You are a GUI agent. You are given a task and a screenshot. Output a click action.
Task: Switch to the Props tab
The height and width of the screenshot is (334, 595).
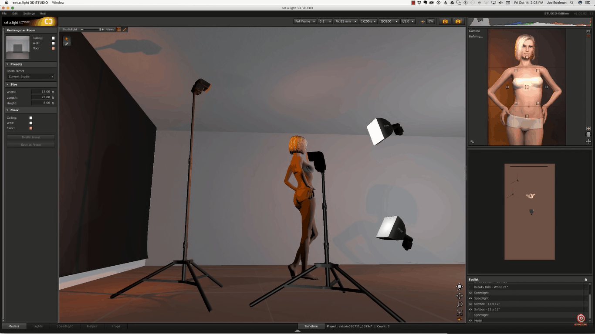coord(116,326)
